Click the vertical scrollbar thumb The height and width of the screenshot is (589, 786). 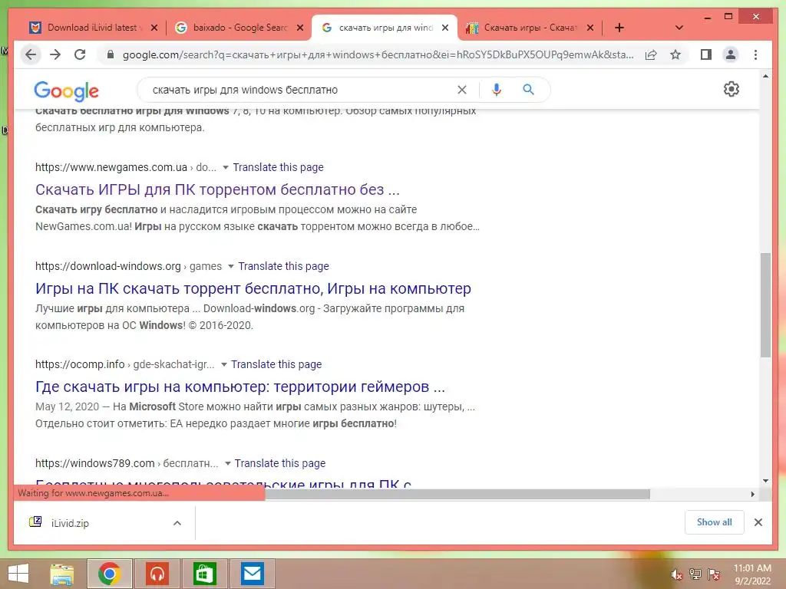coord(765,304)
